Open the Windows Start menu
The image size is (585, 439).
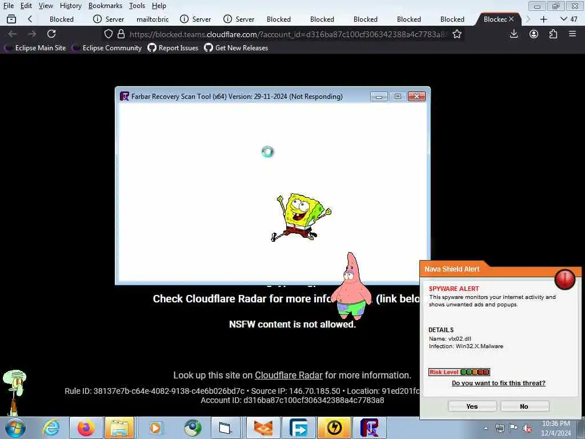pos(15,428)
